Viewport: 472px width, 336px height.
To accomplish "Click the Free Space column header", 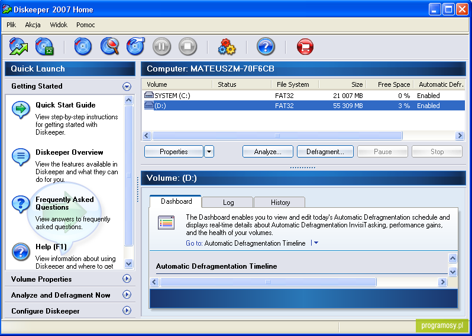I will (x=390, y=84).
